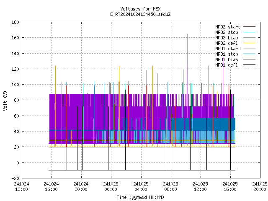Click the 'NPD1 defl' legend label
Screen dimensions: 268x201
click(x=227, y=65)
